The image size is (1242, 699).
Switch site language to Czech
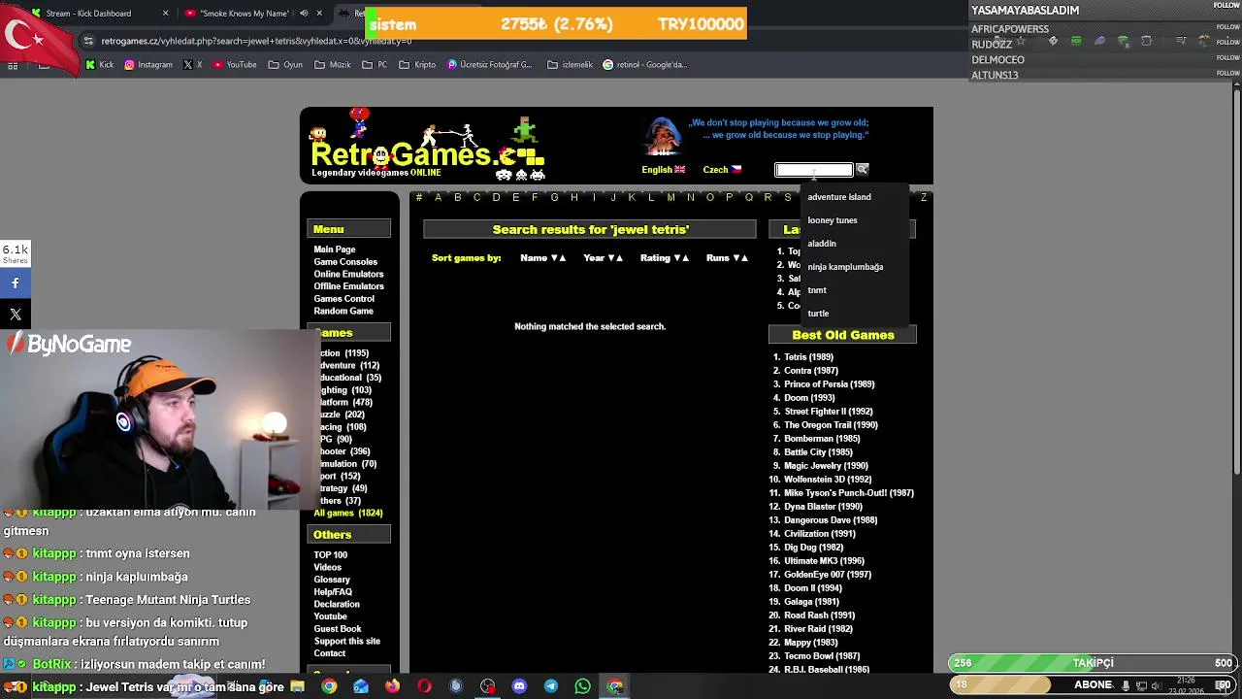(x=722, y=169)
